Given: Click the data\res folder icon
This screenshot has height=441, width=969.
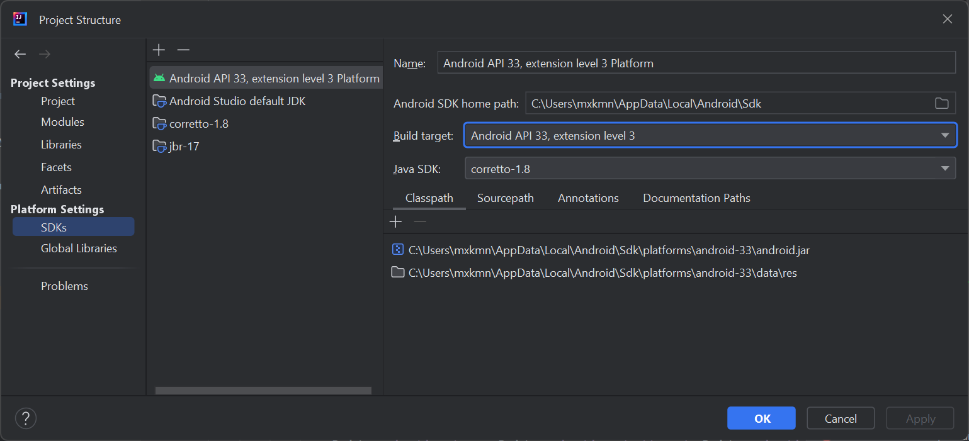Looking at the screenshot, I should pyautogui.click(x=397, y=272).
